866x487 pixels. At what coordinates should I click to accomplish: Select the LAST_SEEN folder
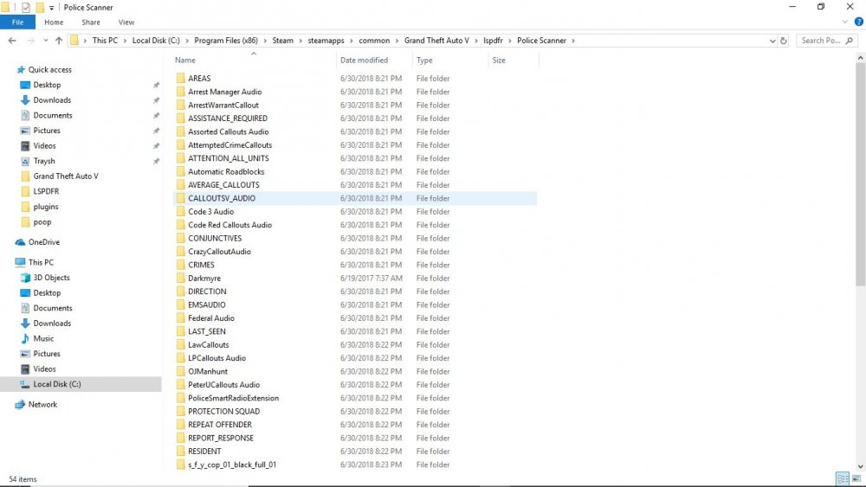(207, 331)
